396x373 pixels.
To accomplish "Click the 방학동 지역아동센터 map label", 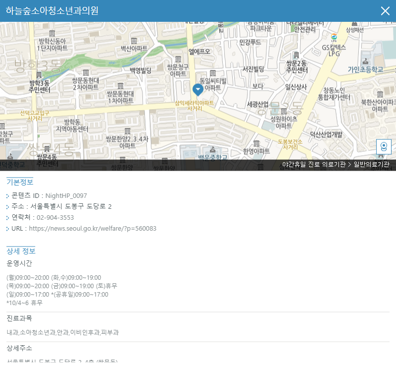I will click(x=72, y=125).
